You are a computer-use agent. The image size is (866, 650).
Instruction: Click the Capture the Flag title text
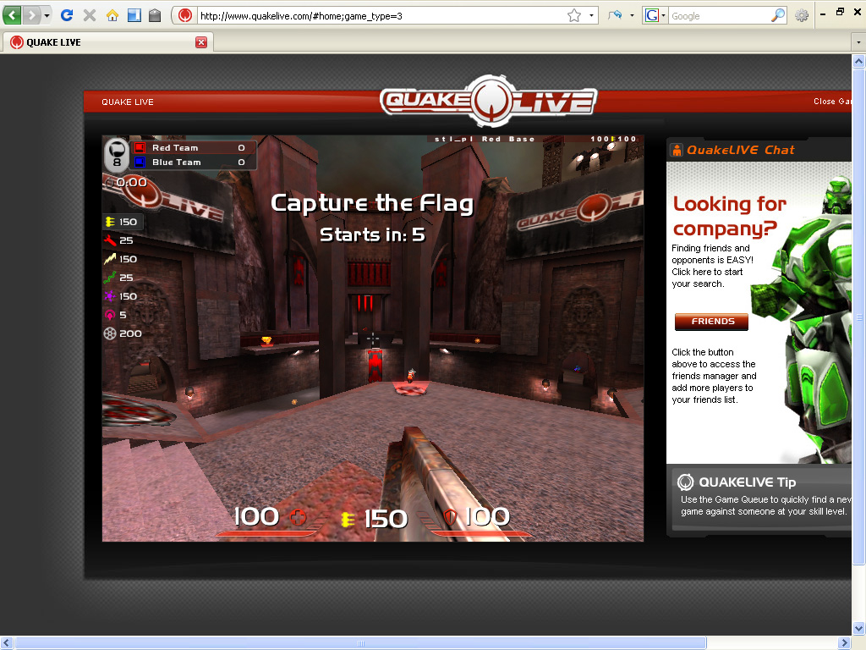(372, 203)
